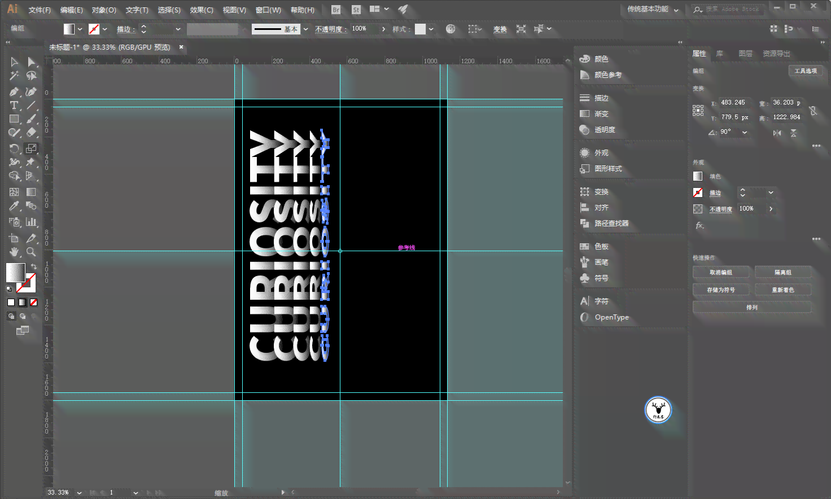This screenshot has height=499, width=831.
Task: Open more transform options ellipsis
Action: pos(816,146)
